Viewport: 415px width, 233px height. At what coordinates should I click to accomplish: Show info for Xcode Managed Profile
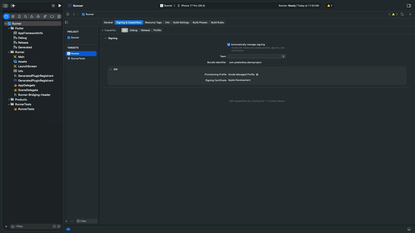click(x=257, y=75)
